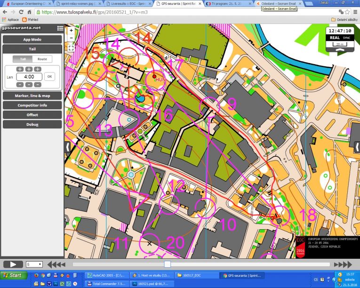Select the Route display mode

(42, 59)
